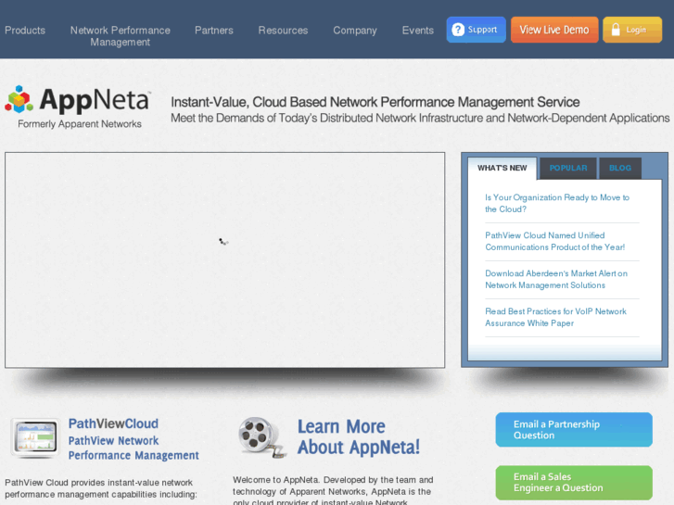This screenshot has width=674, height=505.
Task: Click the AppNeta wordmark
Action: click(95, 100)
